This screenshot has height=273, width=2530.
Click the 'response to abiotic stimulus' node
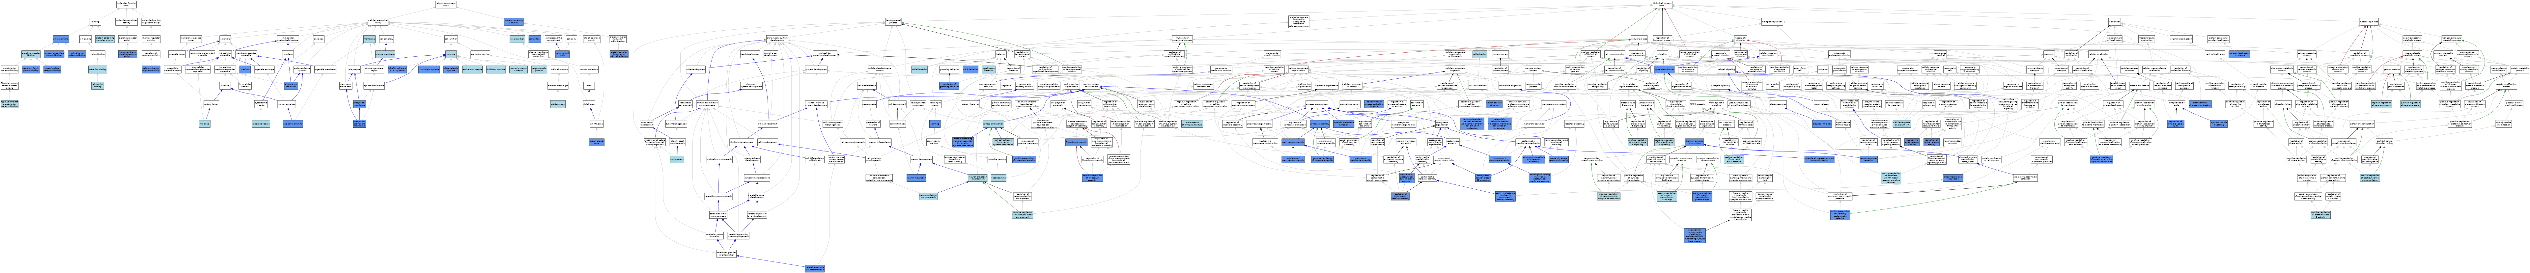coord(1273,54)
